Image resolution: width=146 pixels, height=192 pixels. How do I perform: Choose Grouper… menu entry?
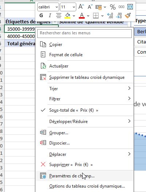tap(85, 133)
